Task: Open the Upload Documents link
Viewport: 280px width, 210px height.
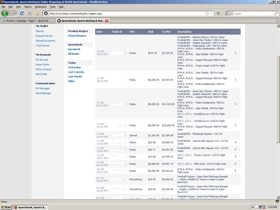Action: tap(45, 41)
